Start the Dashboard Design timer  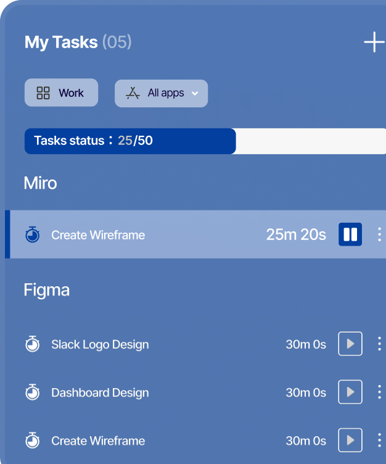(x=350, y=392)
